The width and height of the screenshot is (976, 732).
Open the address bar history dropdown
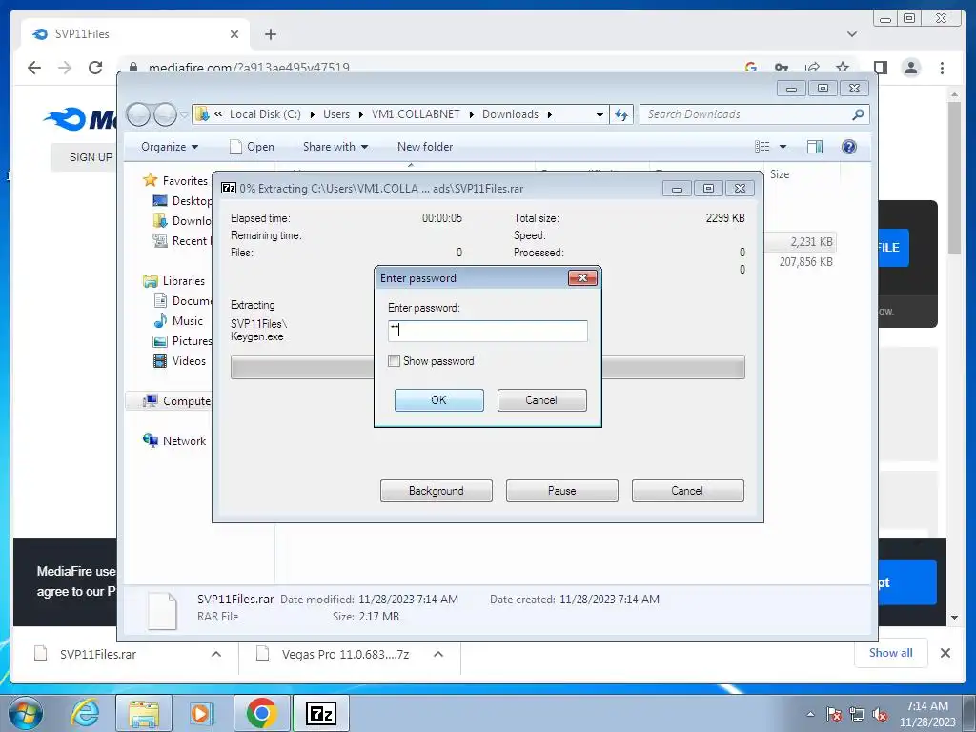click(600, 114)
